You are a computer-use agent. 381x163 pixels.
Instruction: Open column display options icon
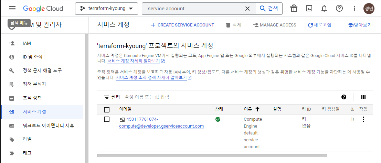[363, 97]
